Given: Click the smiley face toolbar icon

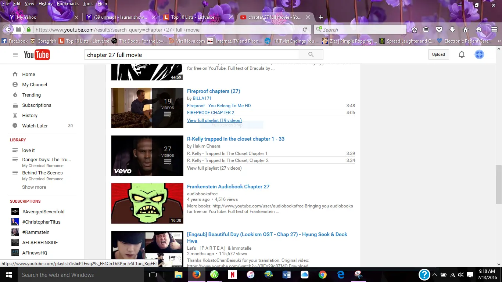Looking at the screenshot, I should pyautogui.click(x=479, y=30).
